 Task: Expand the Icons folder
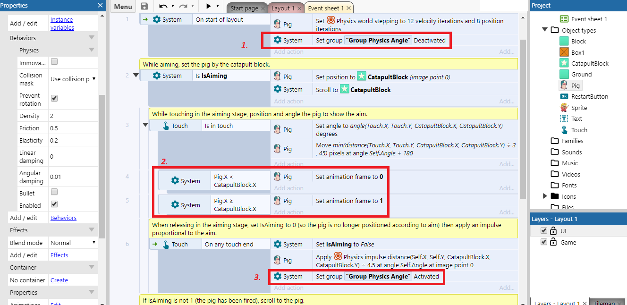545,196
